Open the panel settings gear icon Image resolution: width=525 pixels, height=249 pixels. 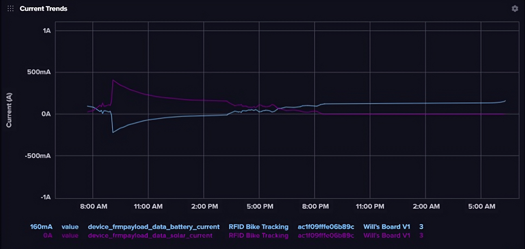click(515, 9)
